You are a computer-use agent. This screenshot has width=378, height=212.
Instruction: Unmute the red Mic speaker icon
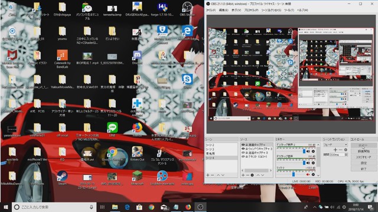coord(308,174)
